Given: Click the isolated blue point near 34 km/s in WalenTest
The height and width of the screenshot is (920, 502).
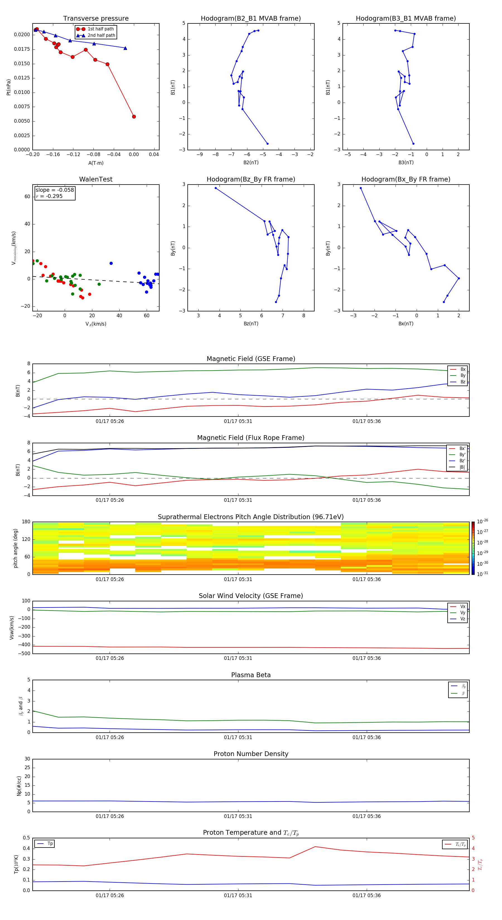Looking at the screenshot, I should (x=111, y=263).
